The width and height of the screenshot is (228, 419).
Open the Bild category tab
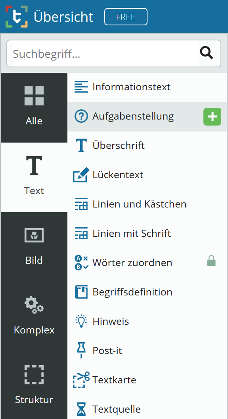coord(34,247)
